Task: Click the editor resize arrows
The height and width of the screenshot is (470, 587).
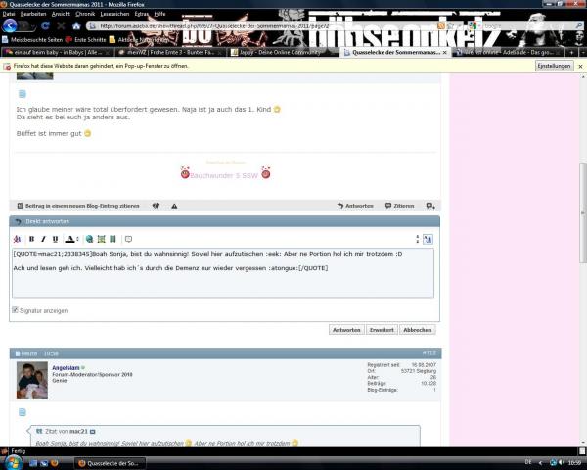Action: click(418, 239)
